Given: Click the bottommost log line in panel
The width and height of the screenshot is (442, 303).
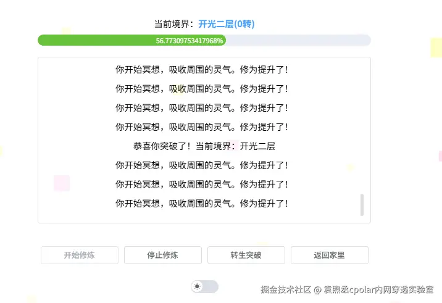Looking at the screenshot, I should click(202, 203).
